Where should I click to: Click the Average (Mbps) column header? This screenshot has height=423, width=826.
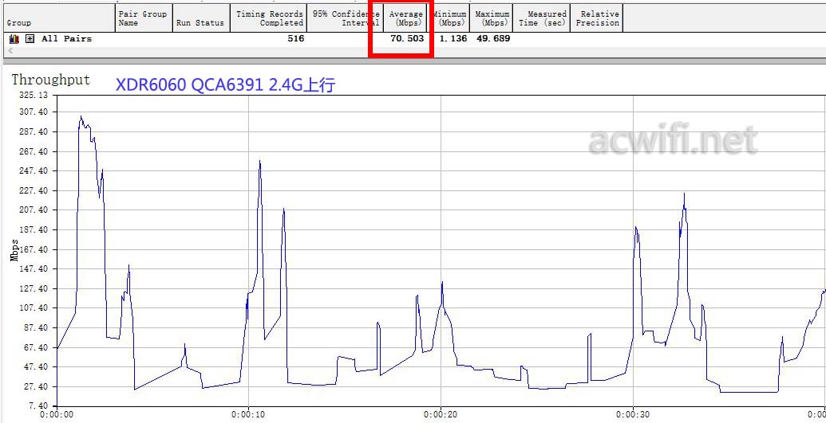(x=407, y=18)
